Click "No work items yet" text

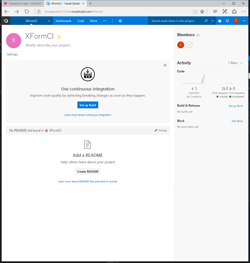(x=188, y=127)
